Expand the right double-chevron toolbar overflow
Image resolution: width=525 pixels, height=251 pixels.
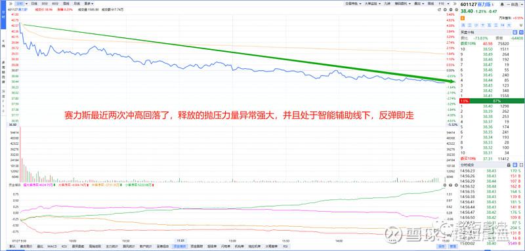coord(455,4)
